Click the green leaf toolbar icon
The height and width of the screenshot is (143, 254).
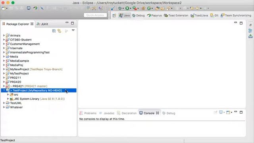pos(35,8)
